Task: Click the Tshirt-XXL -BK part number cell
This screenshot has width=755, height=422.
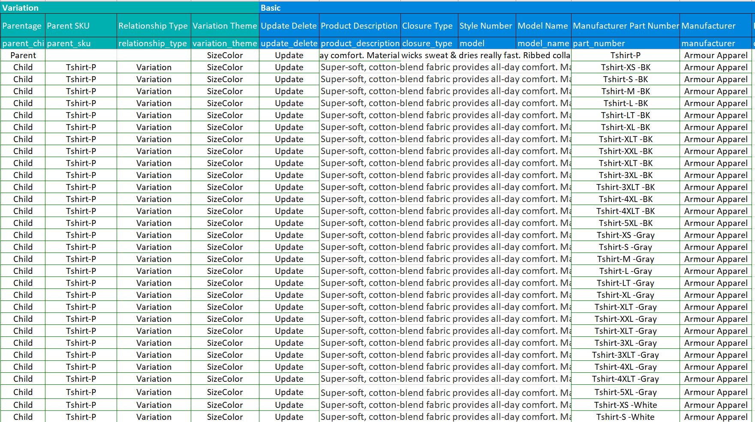Action: pyautogui.click(x=626, y=151)
